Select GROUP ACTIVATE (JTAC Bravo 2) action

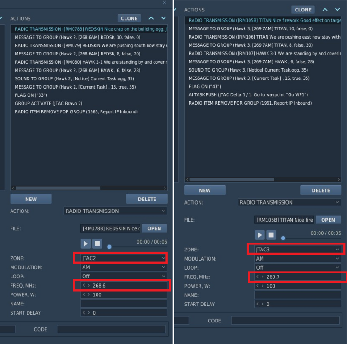click(x=48, y=104)
